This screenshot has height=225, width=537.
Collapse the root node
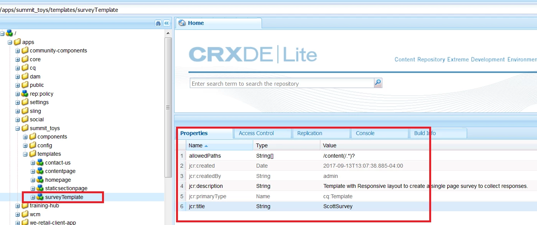pos(2,34)
